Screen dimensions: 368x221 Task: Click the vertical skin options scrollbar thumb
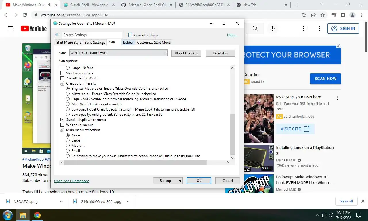(233, 134)
